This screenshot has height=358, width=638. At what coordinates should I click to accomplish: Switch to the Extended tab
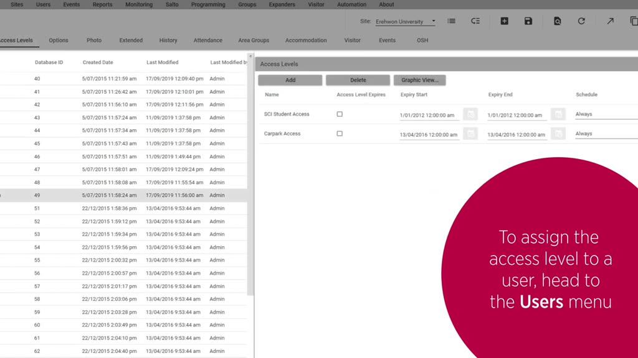(131, 40)
